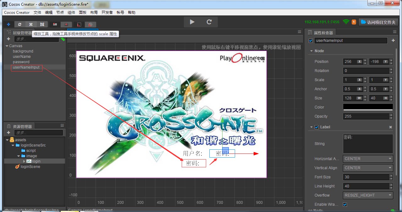Click the orange connected devices badge
Image resolution: width=402 pixels, height=212 pixels.
(x=354, y=22)
